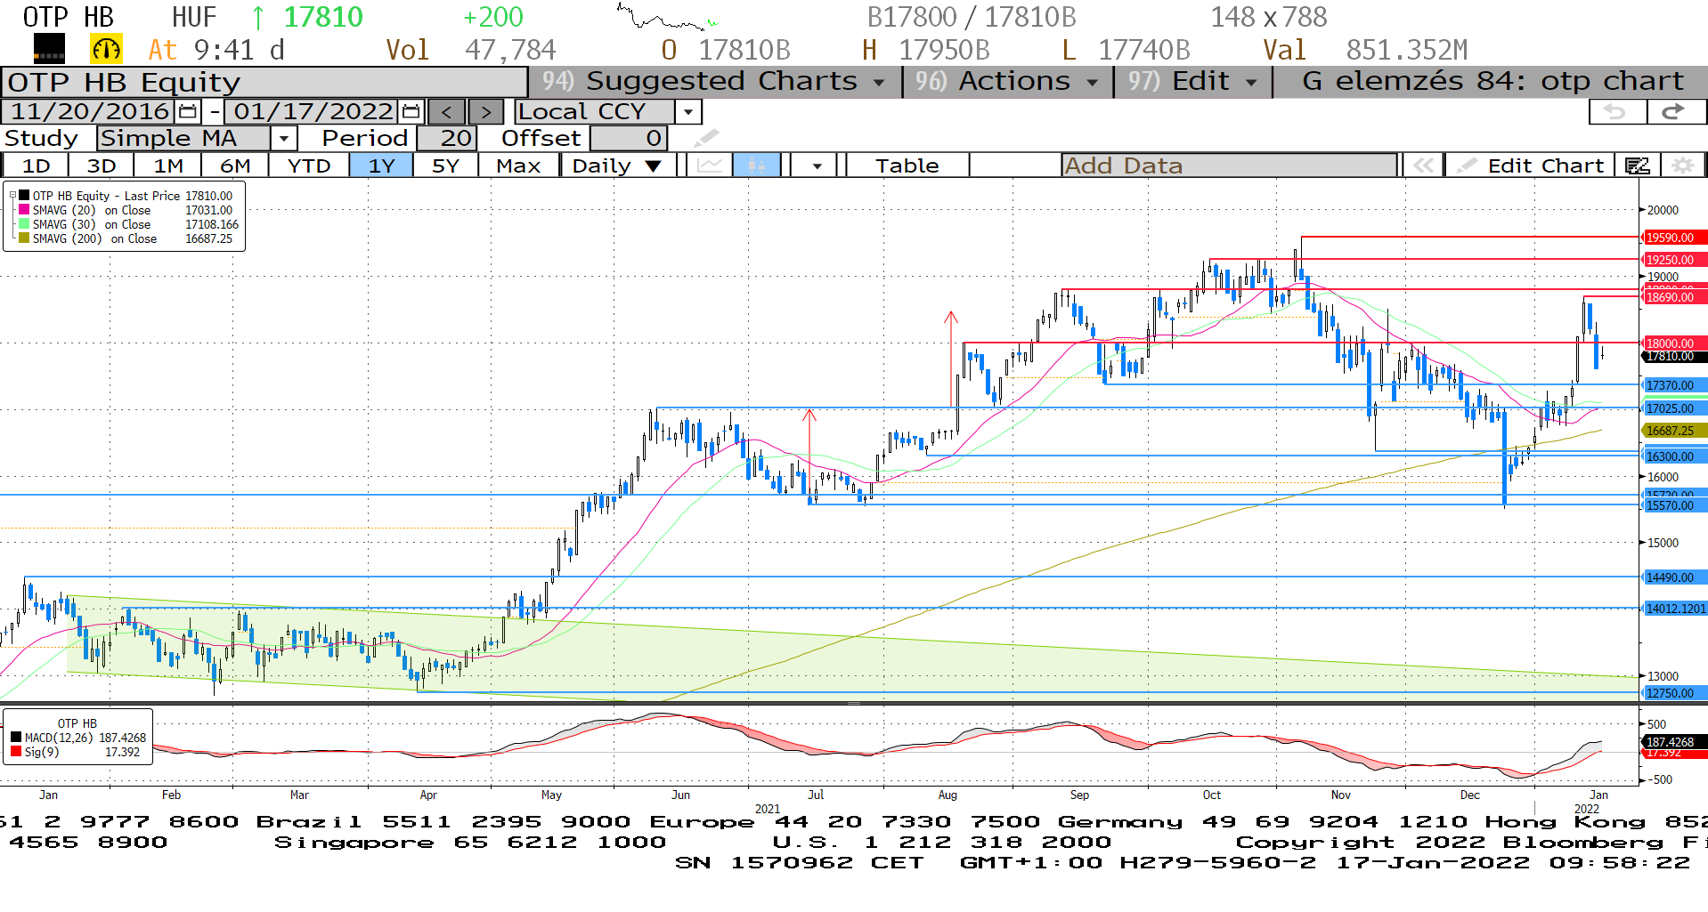Select candlestick chart type icon
This screenshot has width=1708, height=912.
[x=756, y=165]
